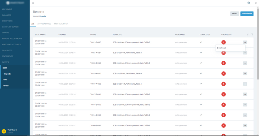Click the Select button

click(x=234, y=14)
